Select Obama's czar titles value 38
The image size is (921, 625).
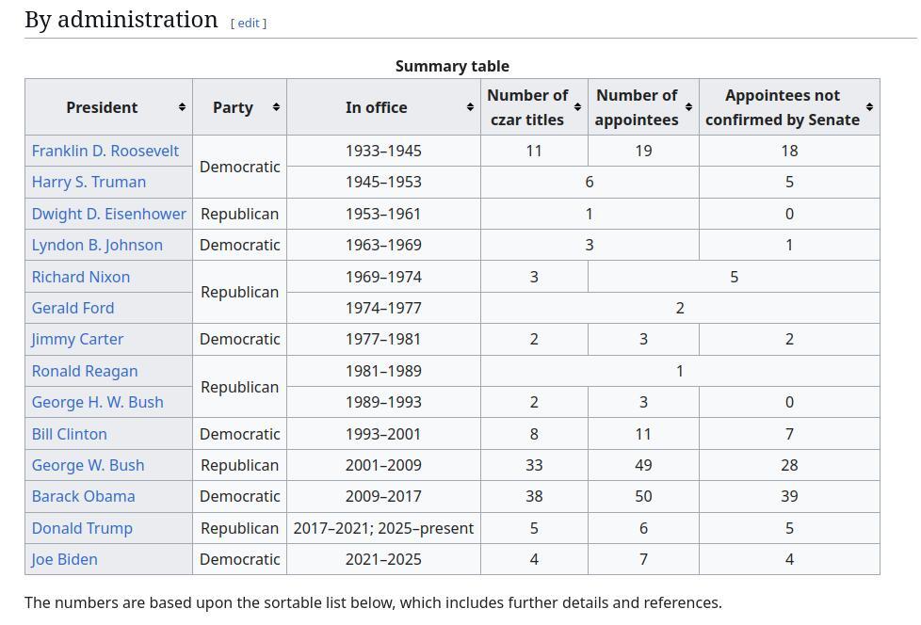tap(534, 496)
